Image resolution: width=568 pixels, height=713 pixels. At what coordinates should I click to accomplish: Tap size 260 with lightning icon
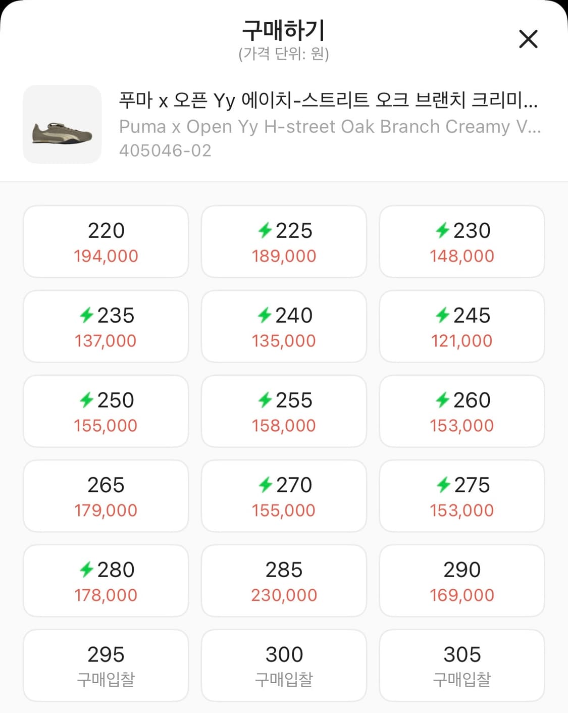[461, 412]
